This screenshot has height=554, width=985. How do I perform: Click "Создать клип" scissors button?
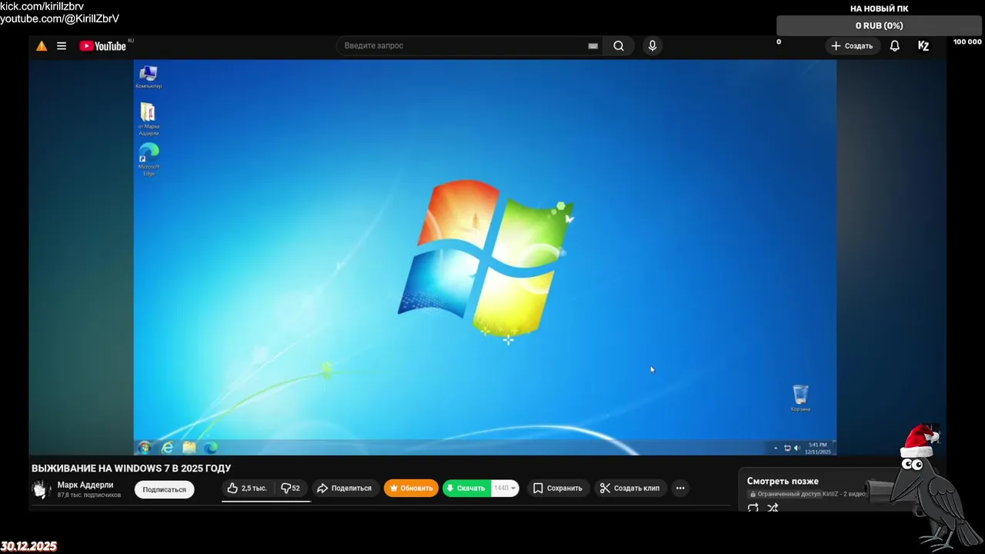tap(630, 488)
